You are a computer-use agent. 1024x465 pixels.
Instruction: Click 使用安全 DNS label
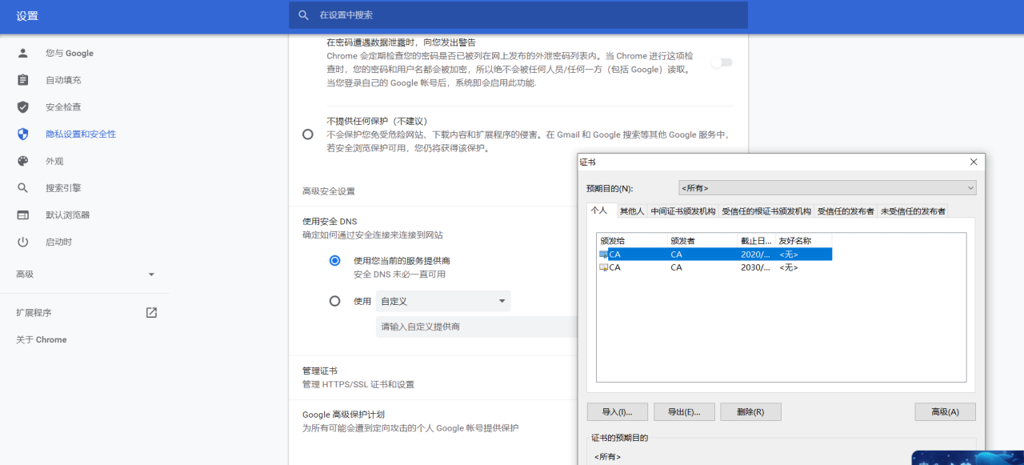tap(330, 221)
